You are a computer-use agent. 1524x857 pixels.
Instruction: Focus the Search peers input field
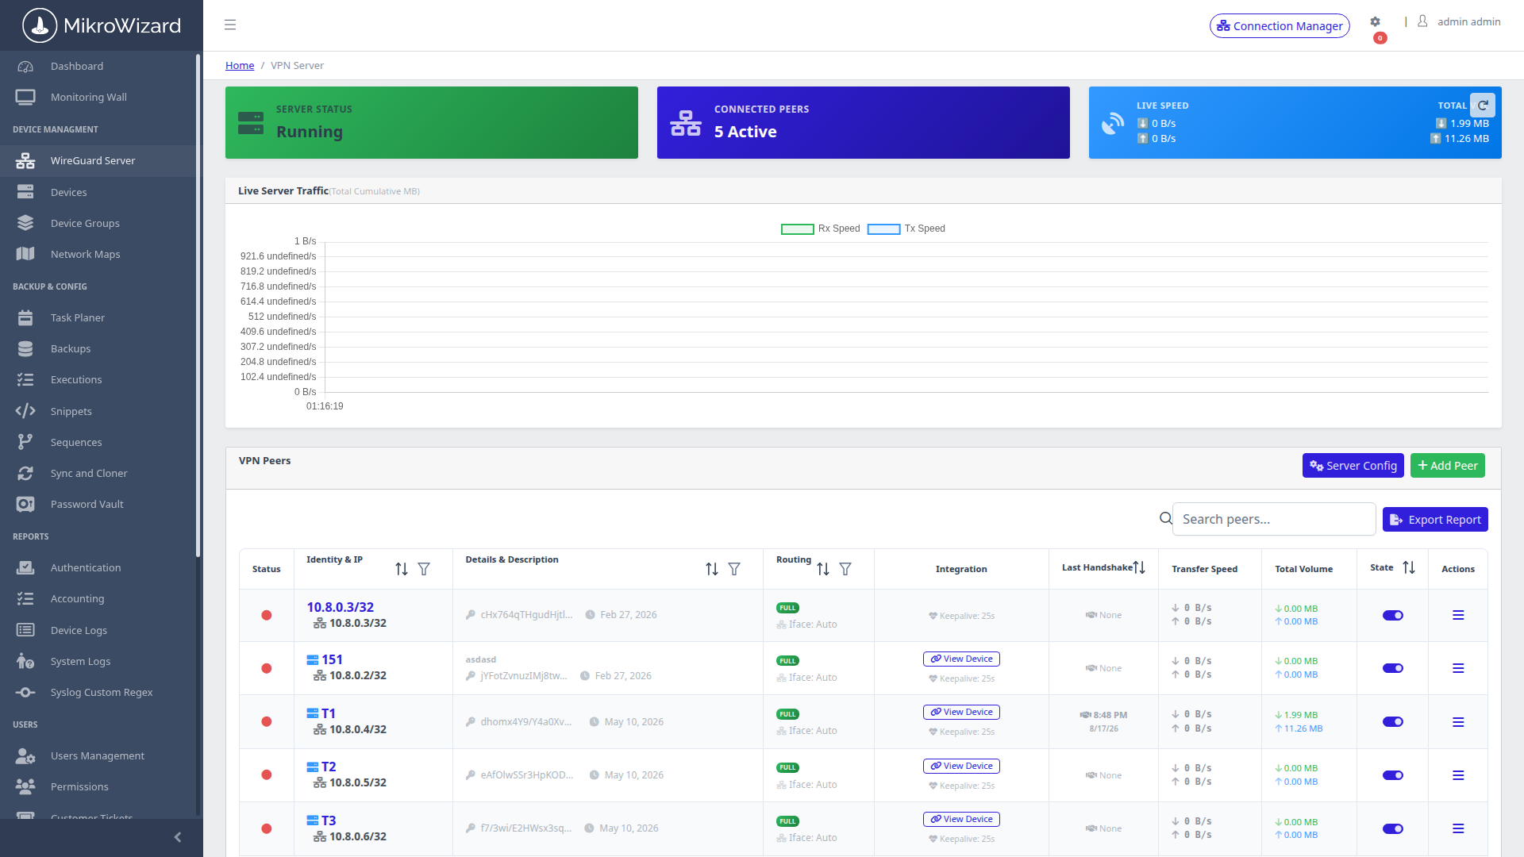[1274, 519]
